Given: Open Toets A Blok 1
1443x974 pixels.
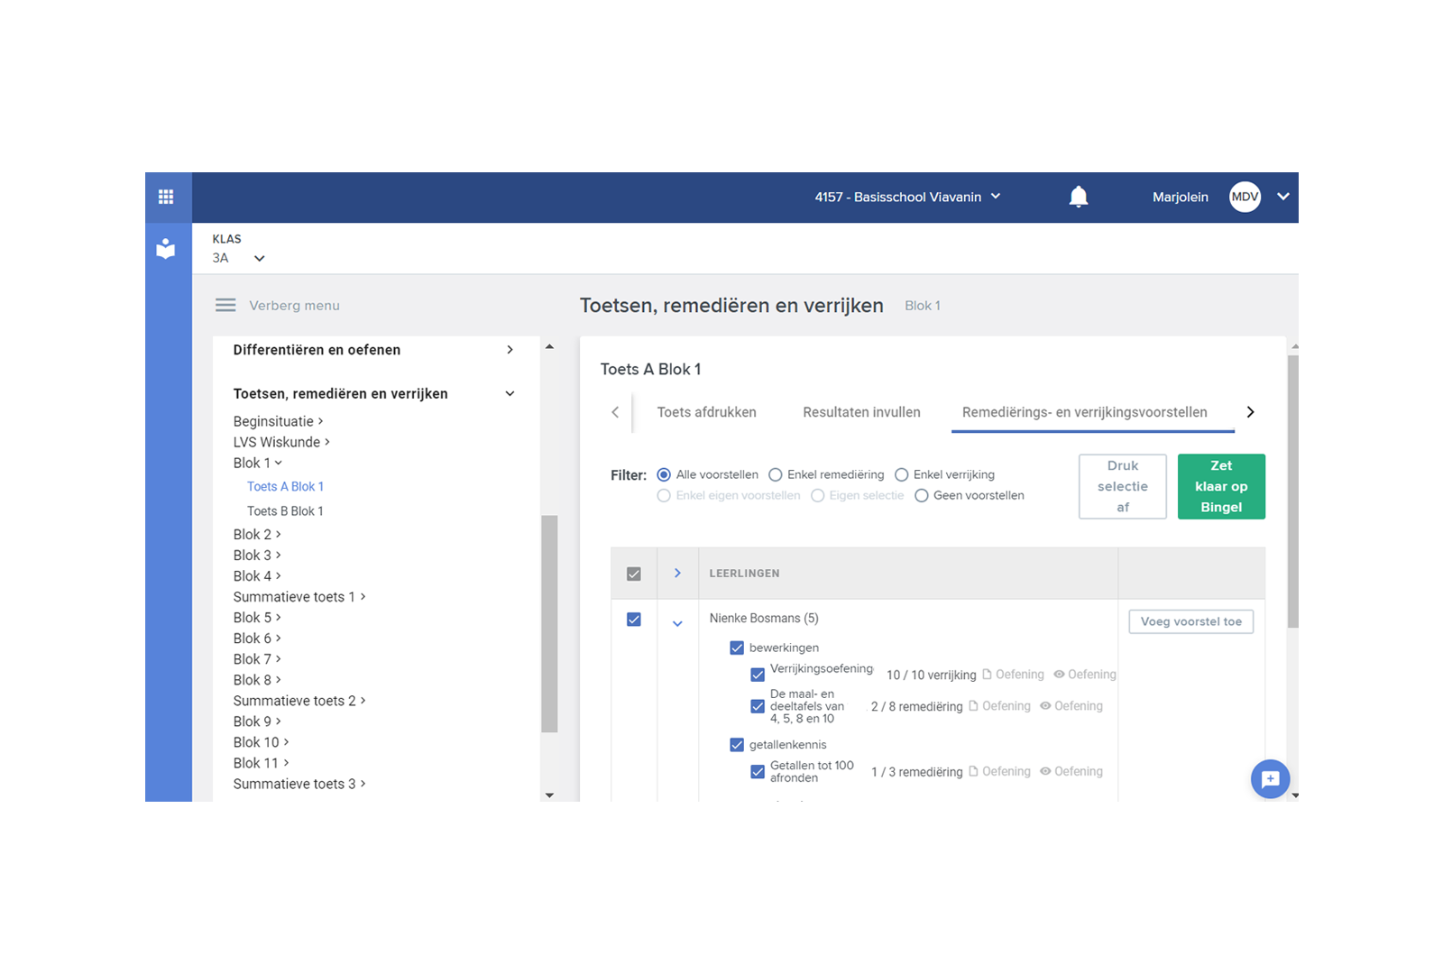Looking at the screenshot, I should 285,486.
